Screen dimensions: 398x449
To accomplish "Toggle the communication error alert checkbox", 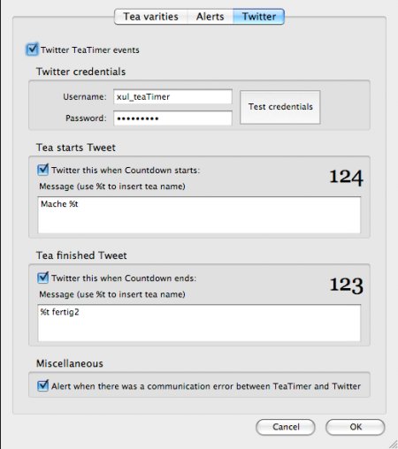I will (43, 385).
